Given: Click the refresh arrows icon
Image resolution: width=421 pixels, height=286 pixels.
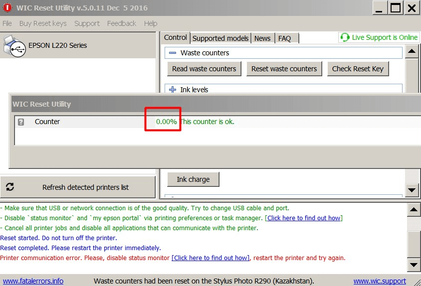Looking at the screenshot, I should coord(10,187).
